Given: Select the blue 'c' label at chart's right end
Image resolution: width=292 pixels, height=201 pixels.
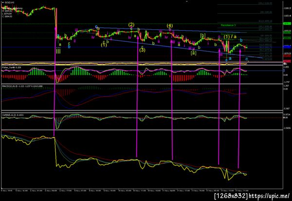Looking at the screenshot, I should 247,59.
